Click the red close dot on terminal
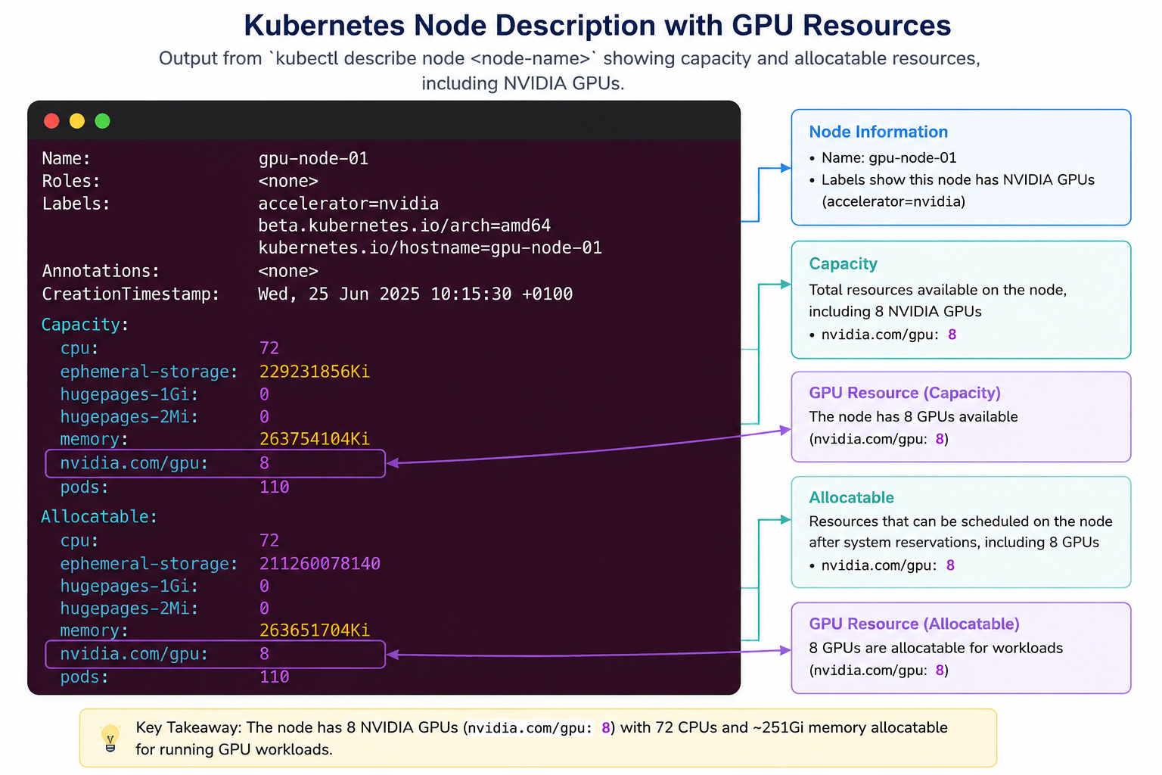The width and height of the screenshot is (1162, 775). pos(51,121)
